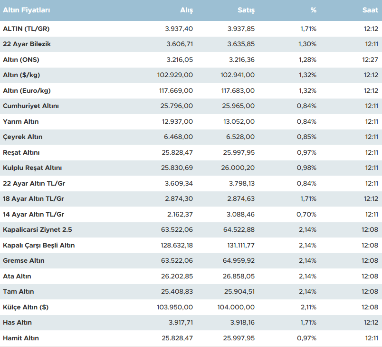Click the buy price 2.874,30
382x347 pixels.
coord(179,199)
